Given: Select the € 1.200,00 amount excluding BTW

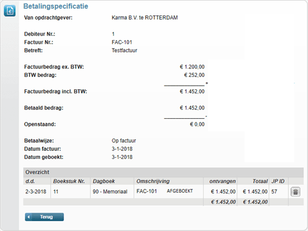Looking at the screenshot, I should [x=192, y=67].
